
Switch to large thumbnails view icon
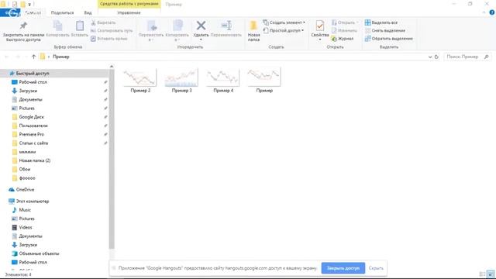tap(491, 274)
